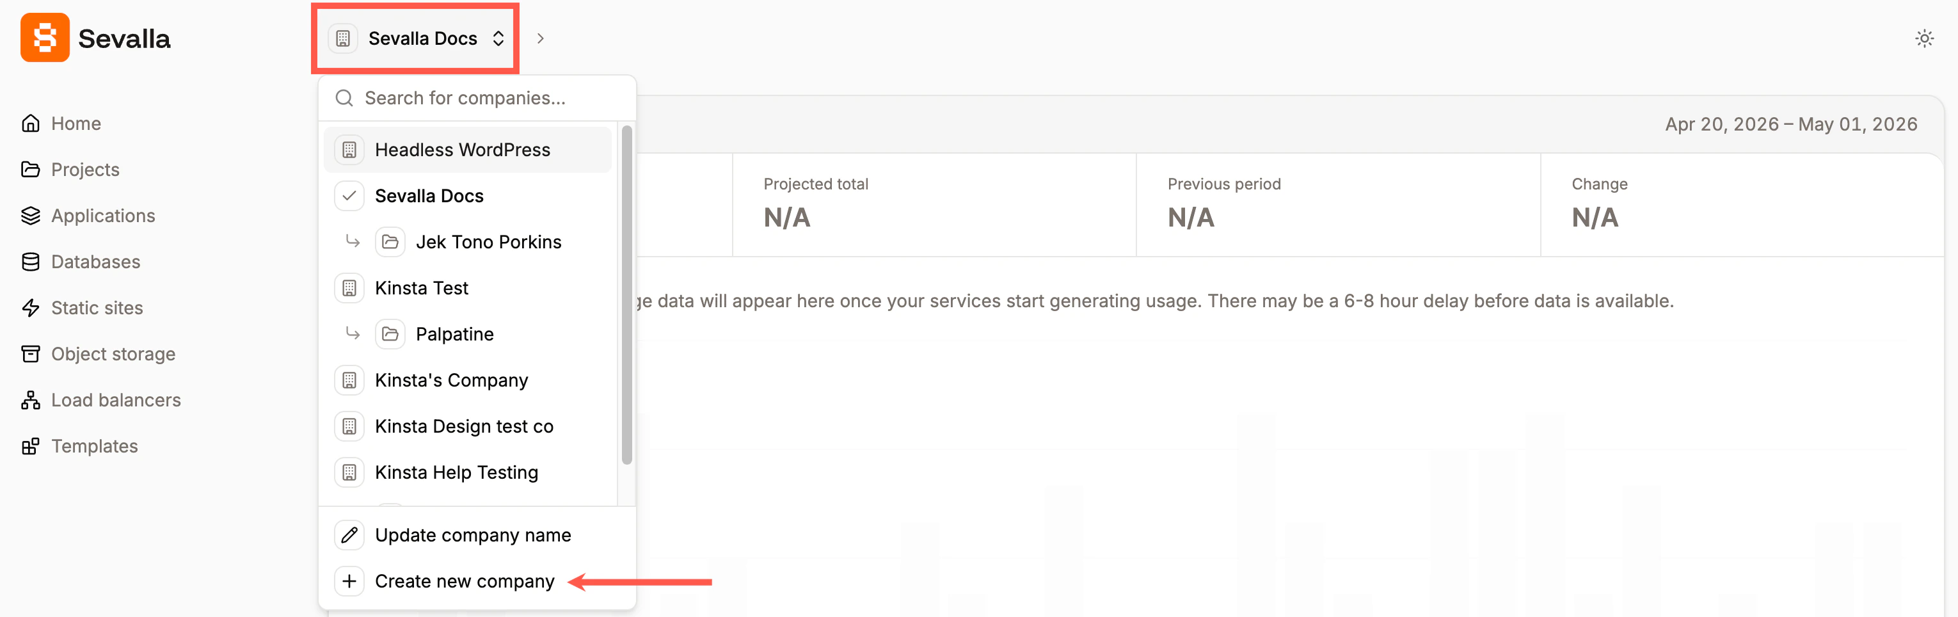
Task: Click the N/A value under Previous period
Action: [x=1191, y=218]
